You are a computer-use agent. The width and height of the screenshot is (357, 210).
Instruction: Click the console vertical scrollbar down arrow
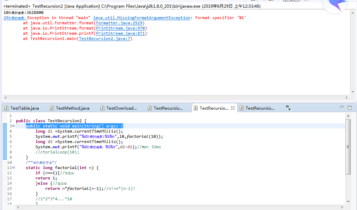(x=353, y=92)
